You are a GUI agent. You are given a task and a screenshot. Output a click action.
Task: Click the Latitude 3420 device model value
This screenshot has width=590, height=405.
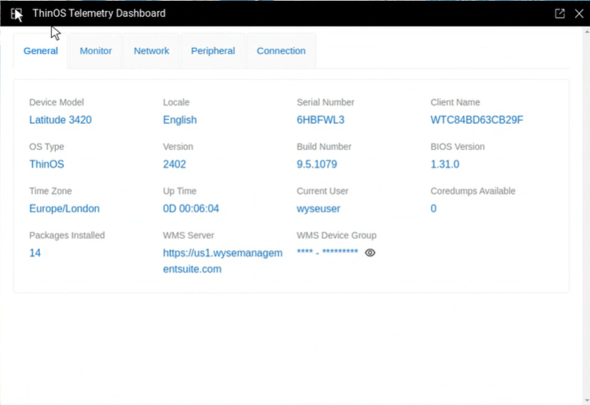pos(61,120)
